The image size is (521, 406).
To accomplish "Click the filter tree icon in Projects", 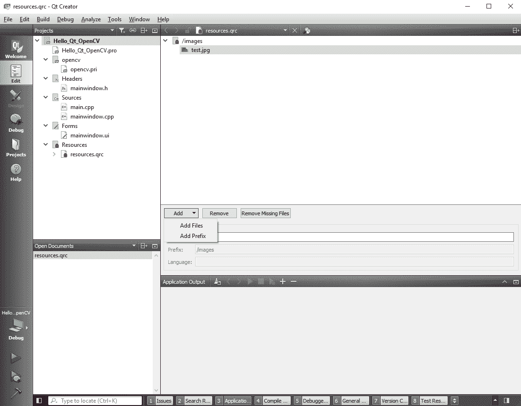I will pyautogui.click(x=122, y=31).
